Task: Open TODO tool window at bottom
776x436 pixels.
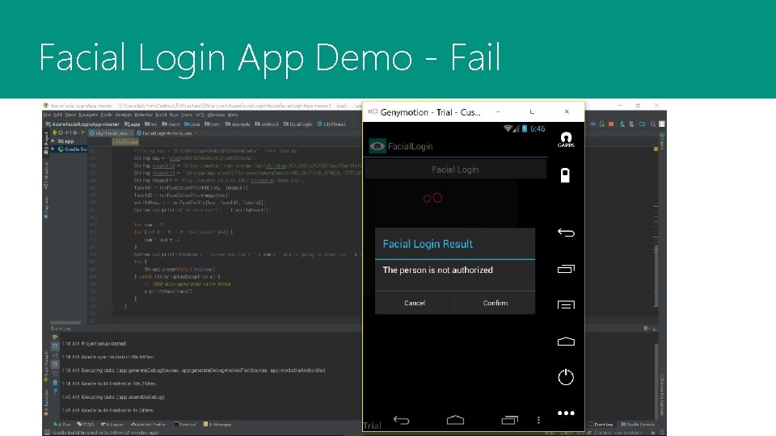Action: [x=85, y=424]
